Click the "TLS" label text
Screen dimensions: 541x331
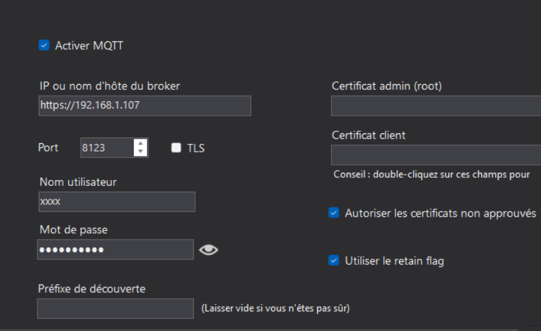coord(196,148)
